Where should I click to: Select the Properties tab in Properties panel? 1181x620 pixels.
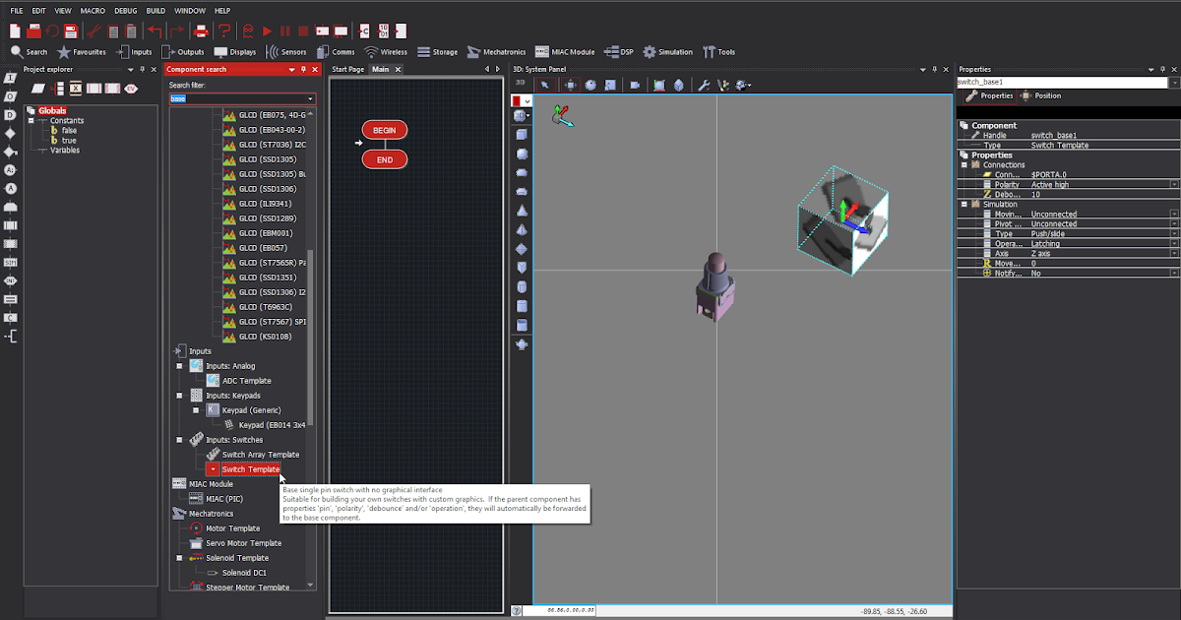click(x=989, y=95)
